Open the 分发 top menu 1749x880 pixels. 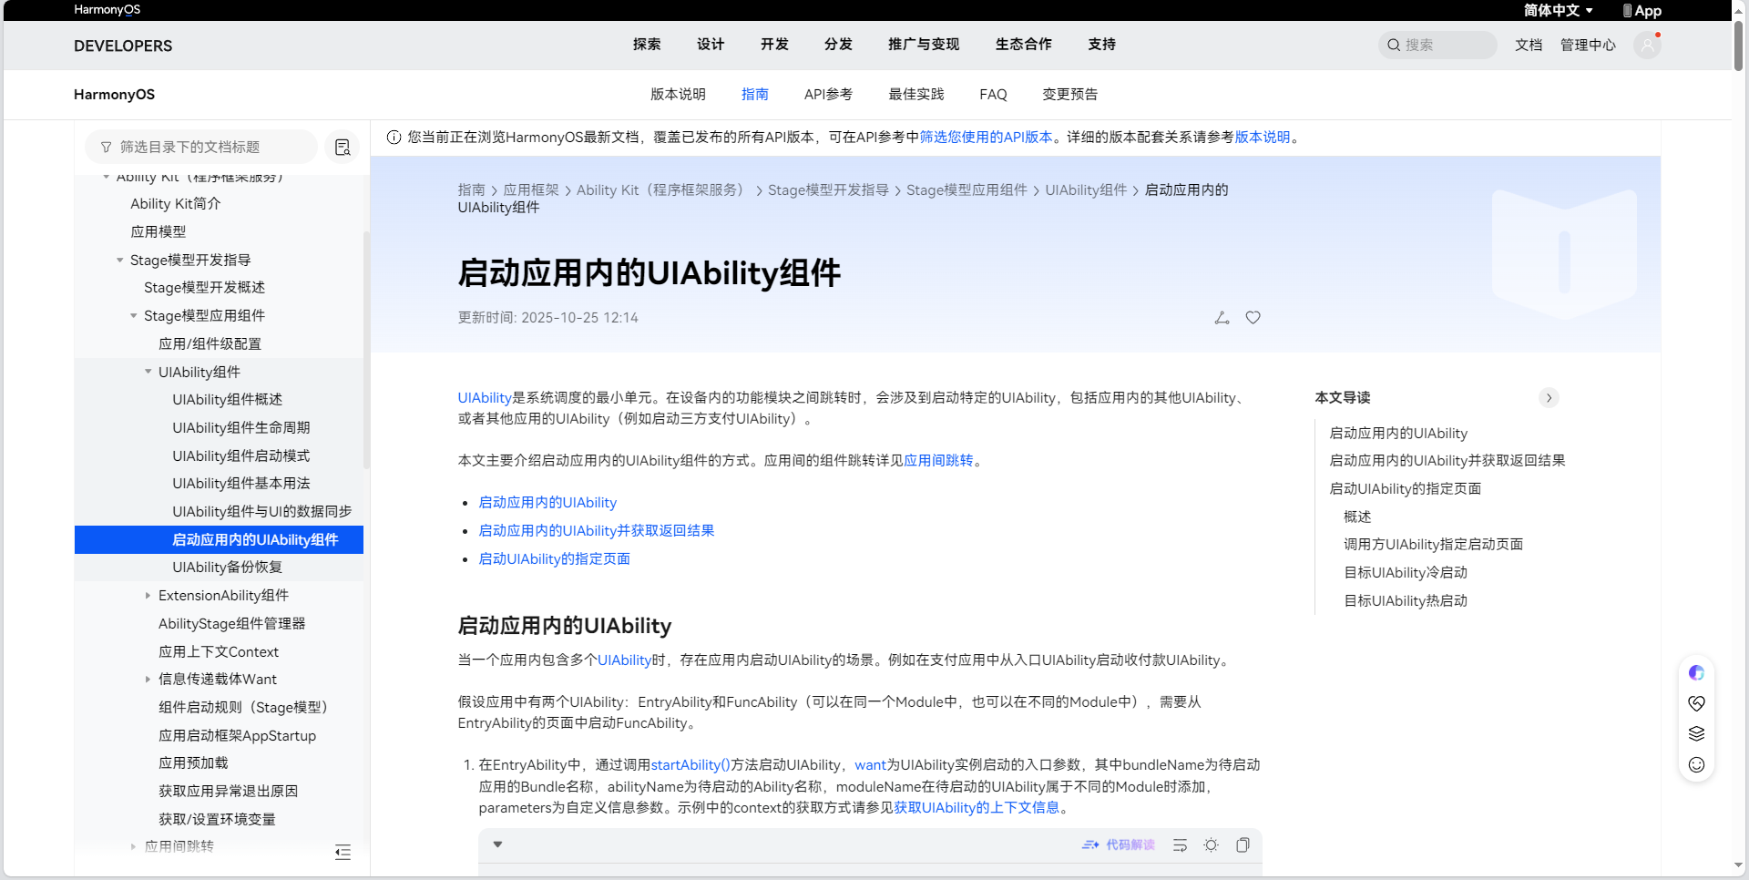(x=838, y=45)
